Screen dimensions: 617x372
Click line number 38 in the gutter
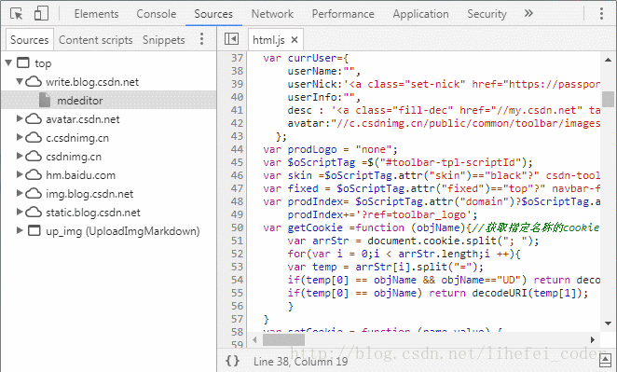(x=237, y=71)
